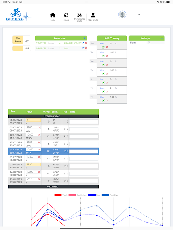Clear value for highlighted week 24-07-2023
Image resolution: width=173 pixels, height=230 pixels.
point(39,150)
